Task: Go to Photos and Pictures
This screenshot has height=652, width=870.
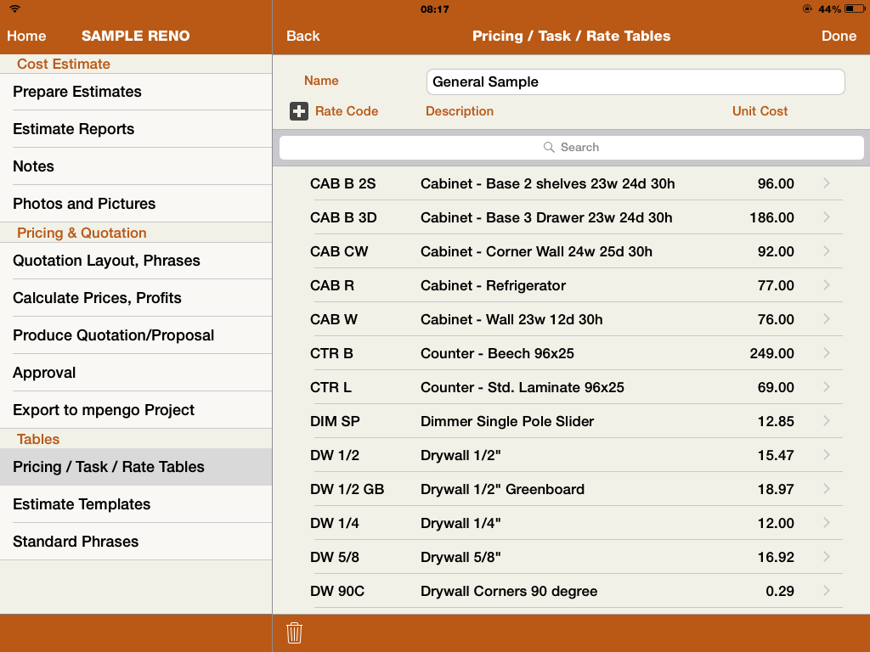Action: click(x=84, y=204)
